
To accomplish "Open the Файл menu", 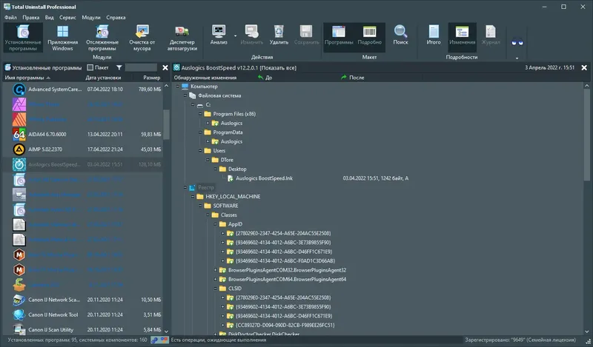I will (10, 17).
